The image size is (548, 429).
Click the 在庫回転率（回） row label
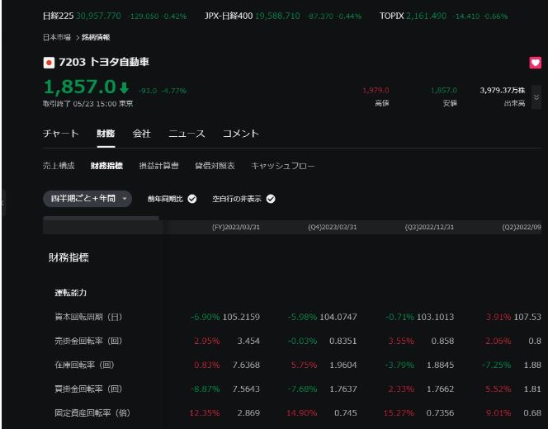coord(84,365)
